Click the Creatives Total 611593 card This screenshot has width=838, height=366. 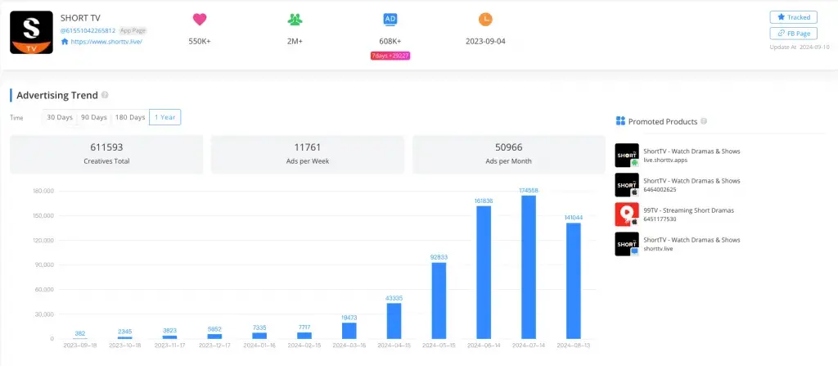point(107,154)
